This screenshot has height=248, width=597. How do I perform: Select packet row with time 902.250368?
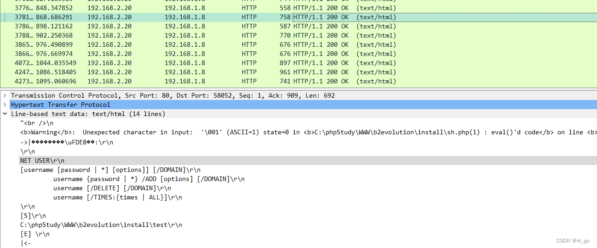pos(298,35)
